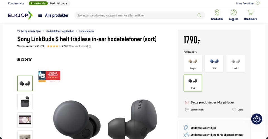Focus the product search input field
Screen dimensions: 268x139
tap(137, 15)
